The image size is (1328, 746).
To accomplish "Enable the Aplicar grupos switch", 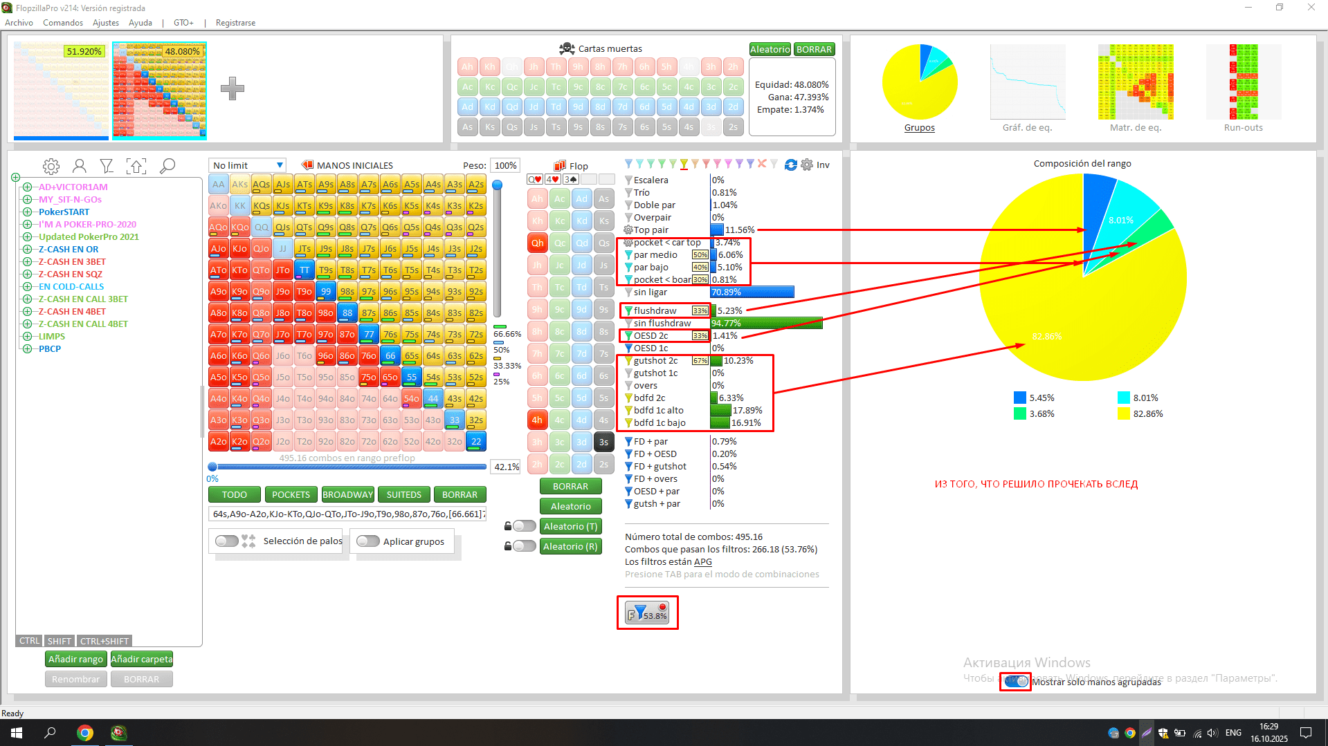I will pos(368,541).
